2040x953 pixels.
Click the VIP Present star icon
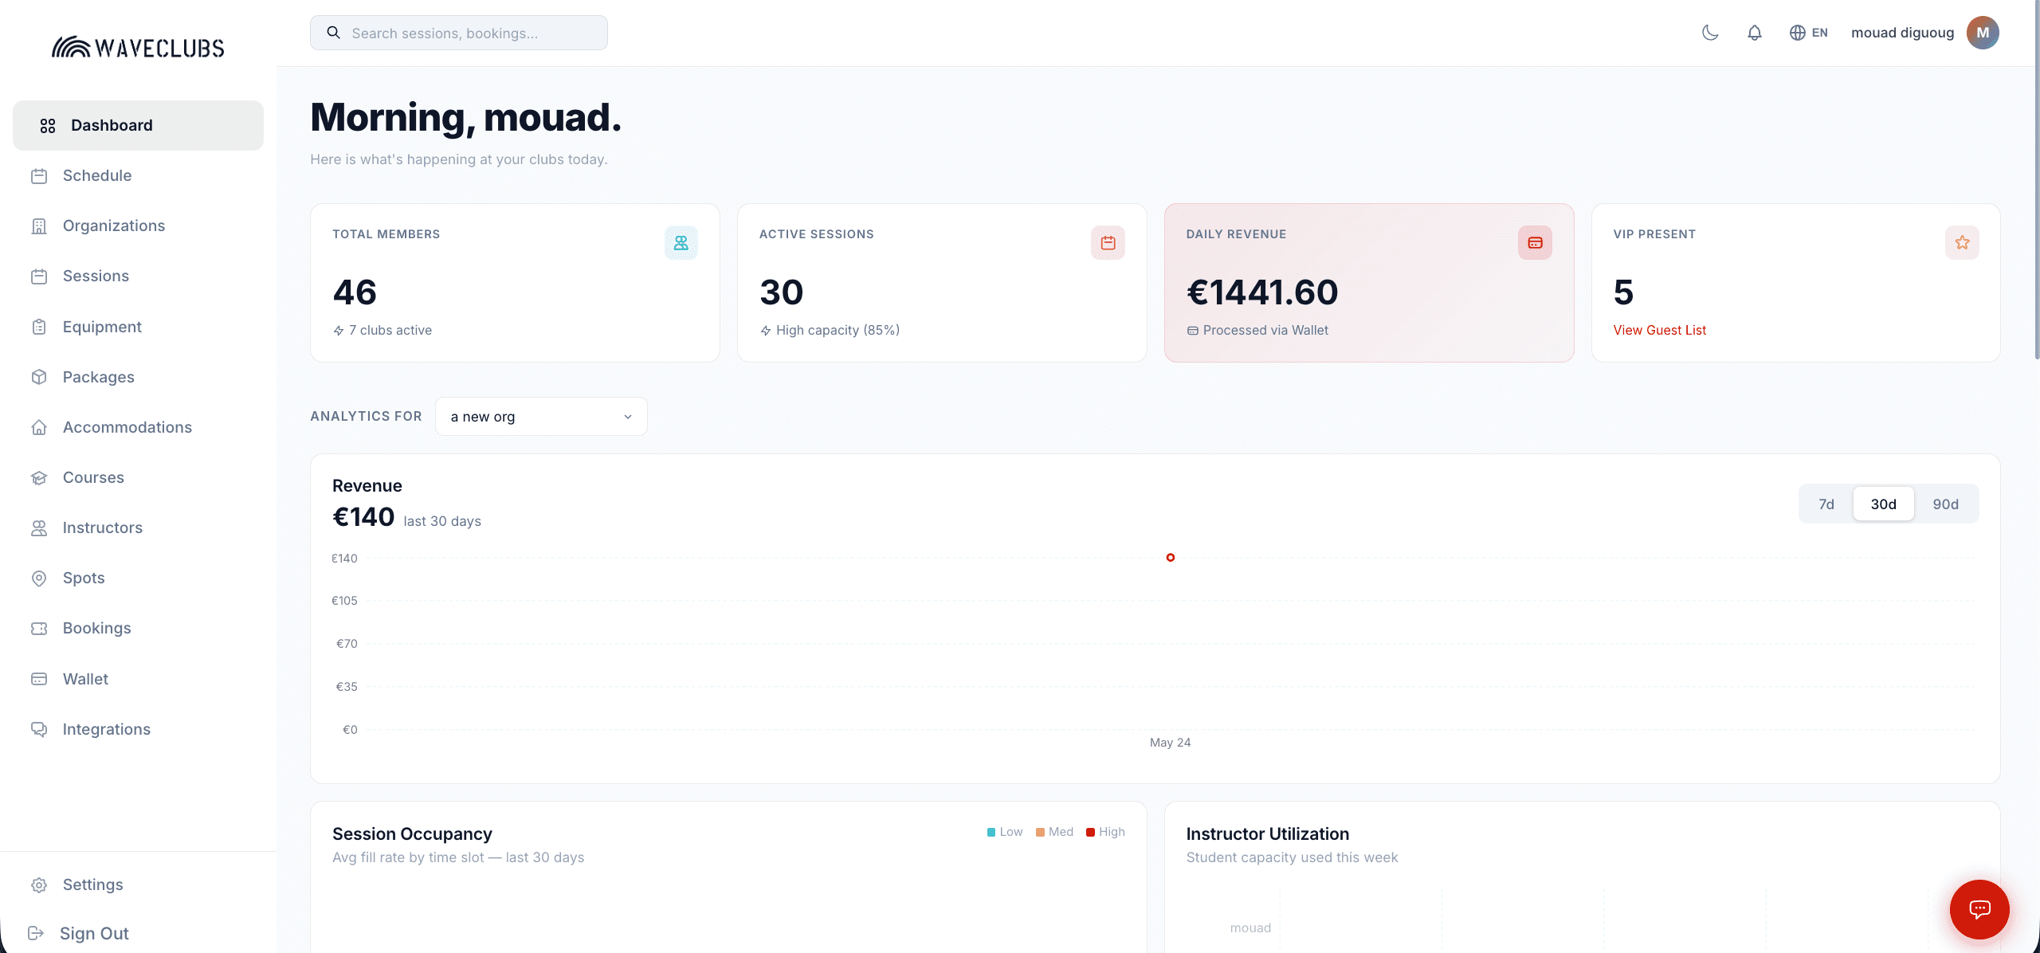click(x=1962, y=243)
